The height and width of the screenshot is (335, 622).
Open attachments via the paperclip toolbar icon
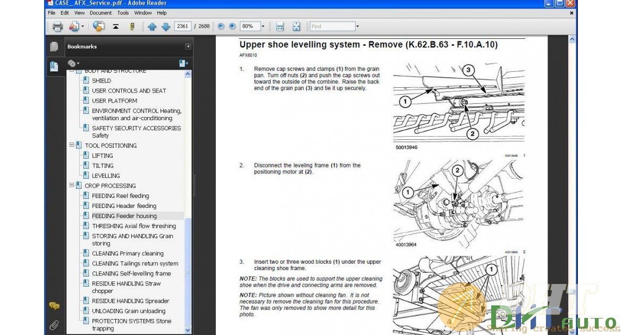pos(132,27)
